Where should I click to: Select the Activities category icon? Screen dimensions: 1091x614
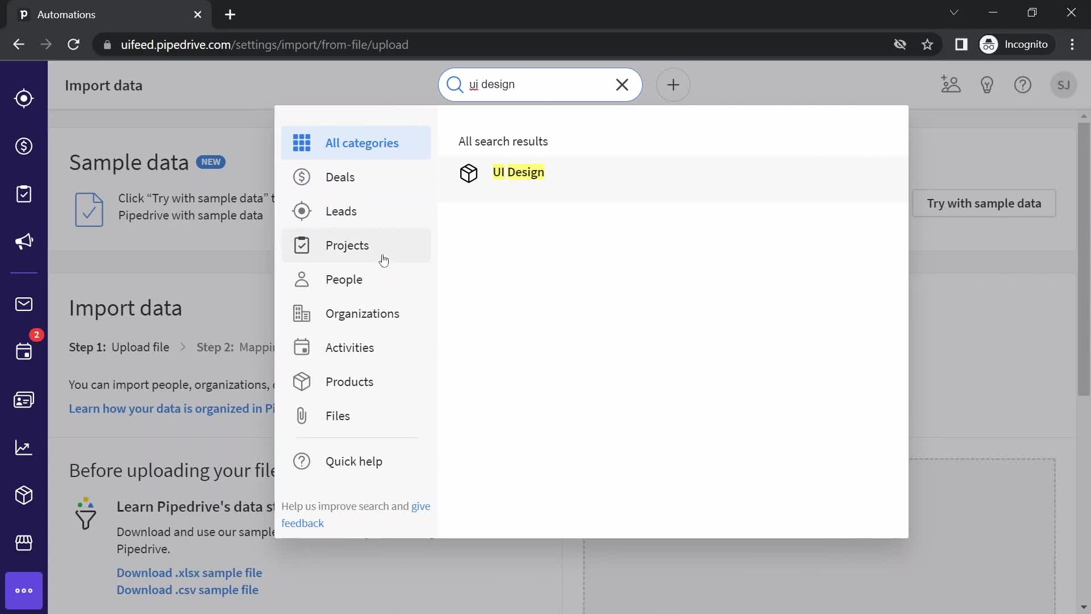[301, 348]
